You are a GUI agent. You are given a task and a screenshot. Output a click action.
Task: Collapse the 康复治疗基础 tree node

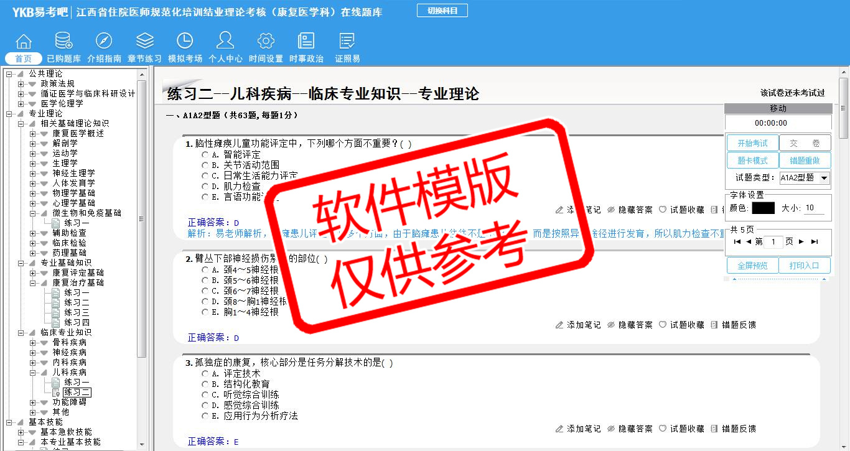point(33,282)
